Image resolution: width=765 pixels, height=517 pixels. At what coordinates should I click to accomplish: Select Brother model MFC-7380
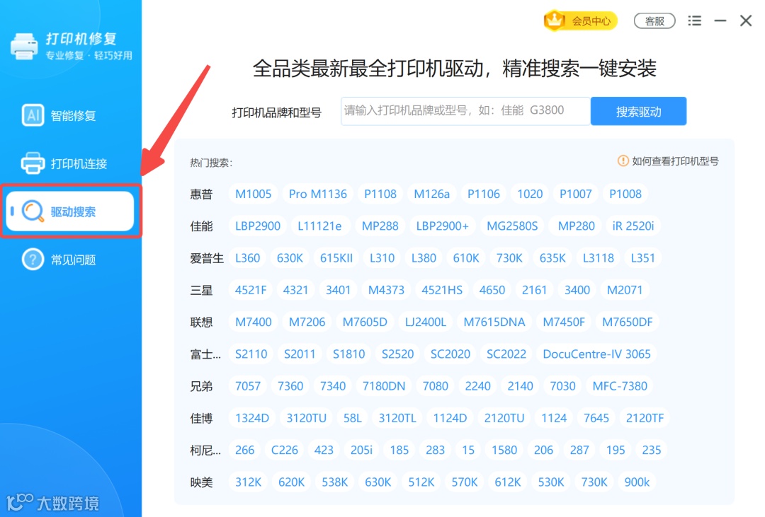point(620,386)
